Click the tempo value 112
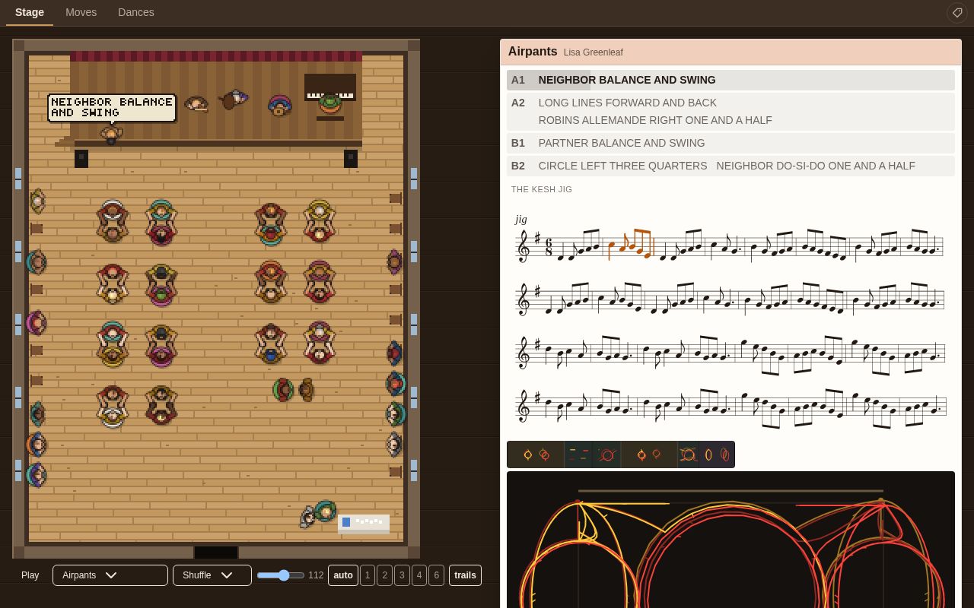The image size is (974, 608). [x=317, y=575]
